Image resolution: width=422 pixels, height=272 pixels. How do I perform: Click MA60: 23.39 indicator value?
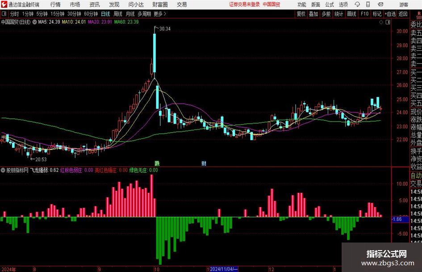(x=126, y=22)
